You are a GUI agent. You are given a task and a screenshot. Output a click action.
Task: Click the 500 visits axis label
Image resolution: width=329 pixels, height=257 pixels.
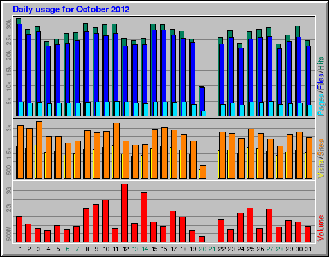click(x=8, y=170)
